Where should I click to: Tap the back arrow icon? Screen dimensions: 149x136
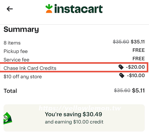click(x=10, y=9)
